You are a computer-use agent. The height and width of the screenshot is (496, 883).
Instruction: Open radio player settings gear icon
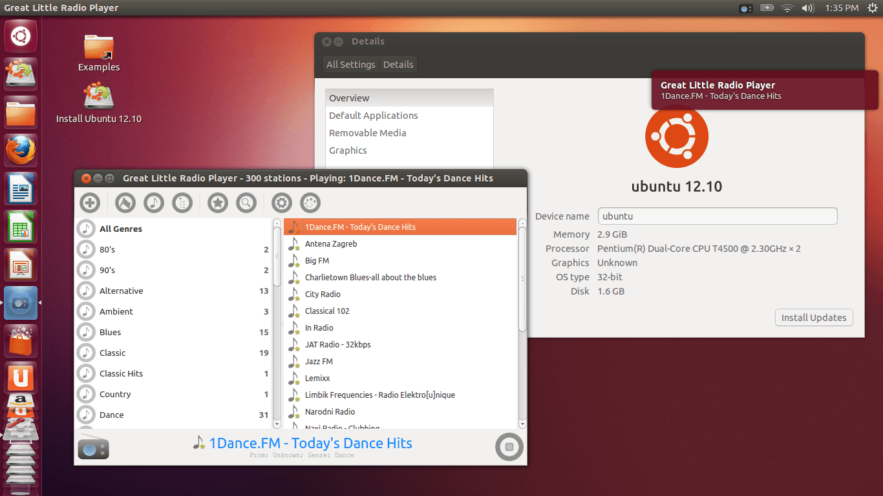pos(282,203)
